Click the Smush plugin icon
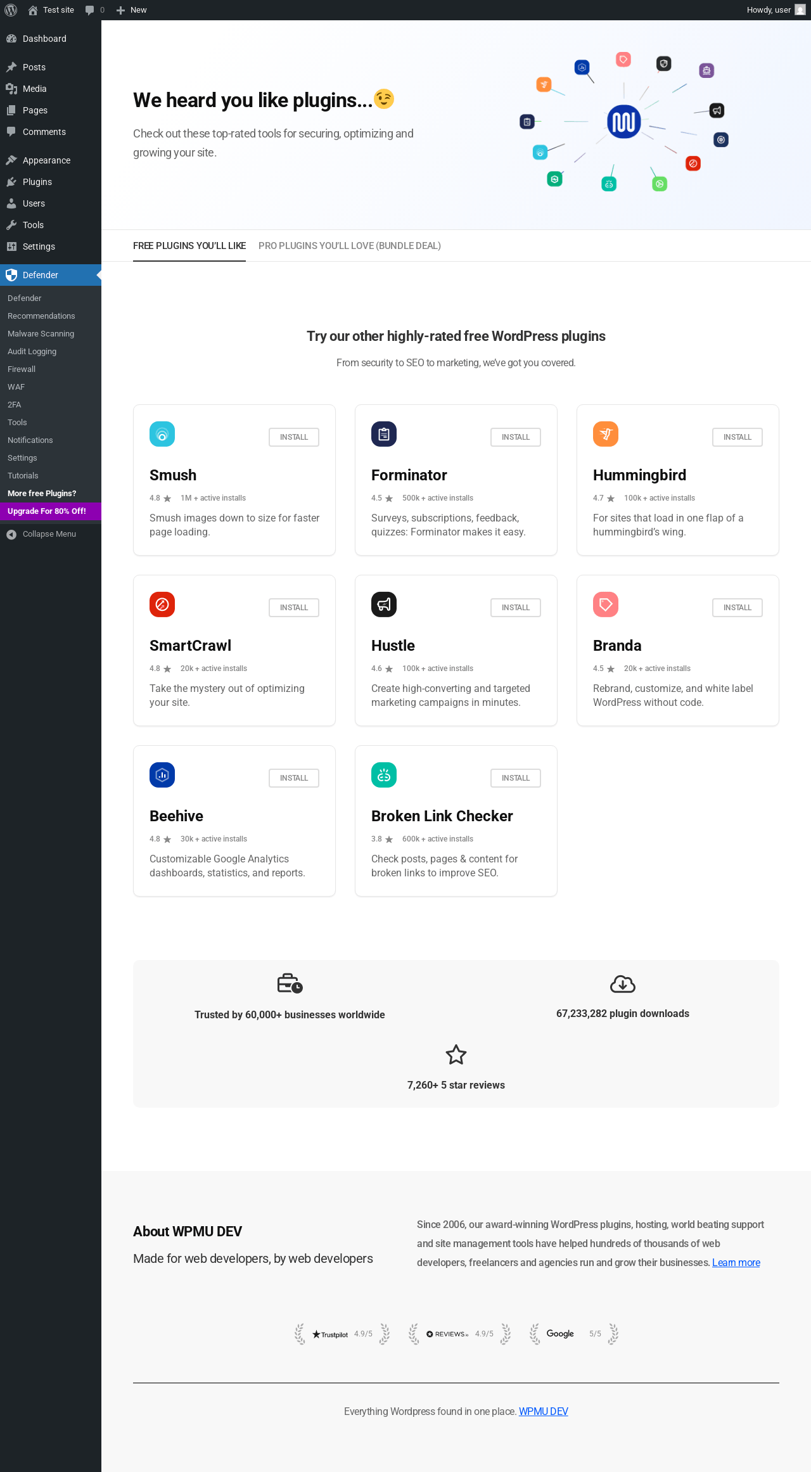The image size is (811, 1472). [162, 434]
